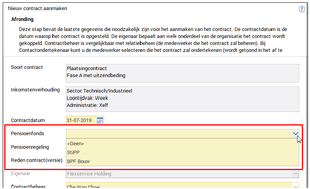Viewport: 310px width, 189px height.
Task: Click the Contractdatum field label
Action: [x=28, y=120]
